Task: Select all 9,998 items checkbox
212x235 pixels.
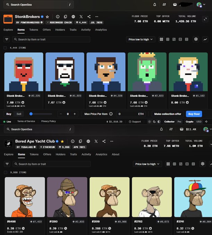Action: click(6, 172)
